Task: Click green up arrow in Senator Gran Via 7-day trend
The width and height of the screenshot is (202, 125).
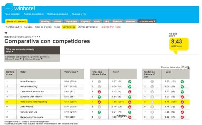Action: [99, 112]
